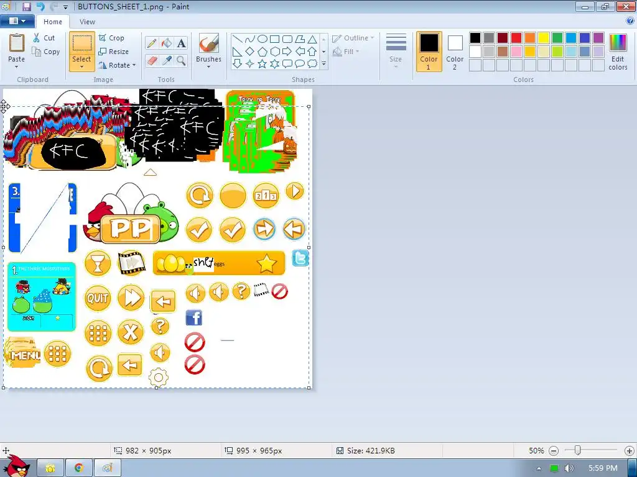The height and width of the screenshot is (477, 637).
Task: Click the Paste clipboard icon
Action: [17, 43]
